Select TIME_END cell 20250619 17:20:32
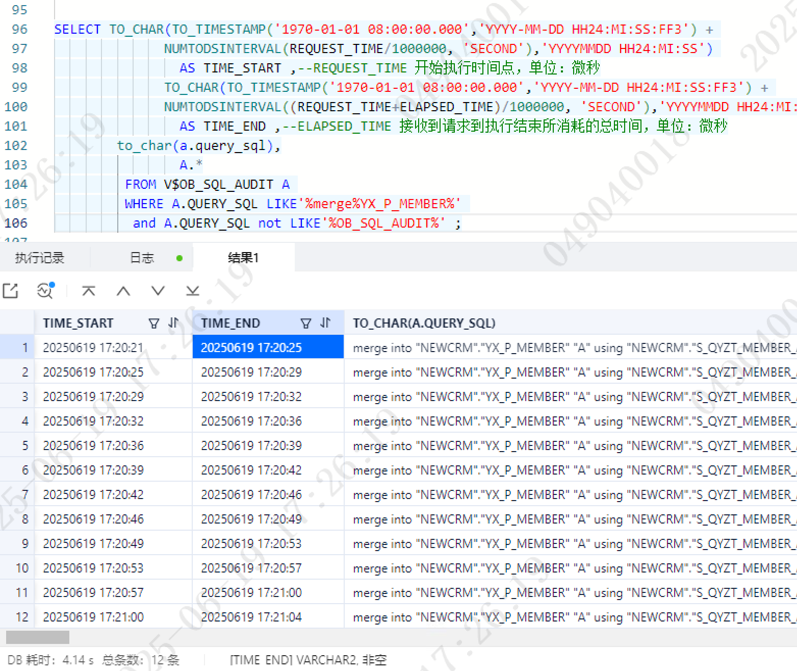797x671 pixels. (x=268, y=396)
